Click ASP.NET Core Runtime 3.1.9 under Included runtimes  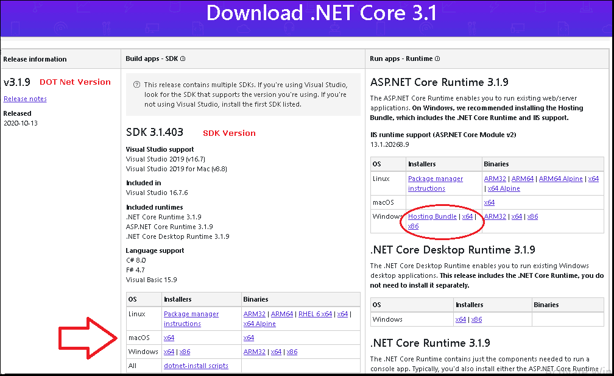click(169, 227)
